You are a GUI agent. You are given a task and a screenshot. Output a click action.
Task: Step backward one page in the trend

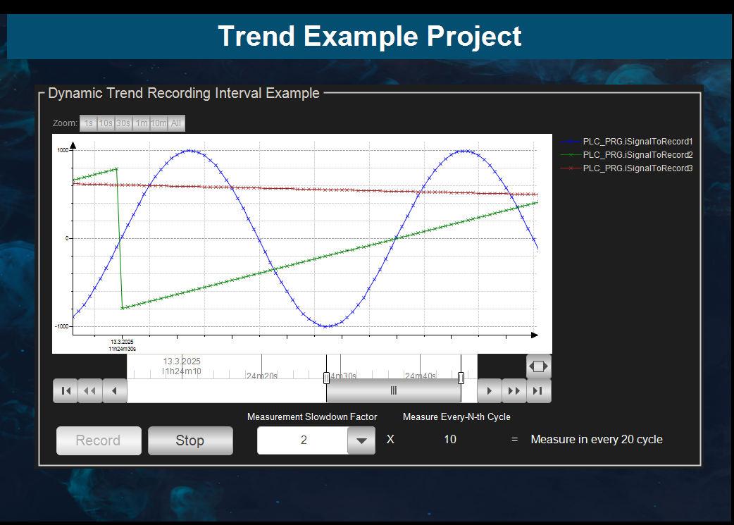pyautogui.click(x=115, y=390)
